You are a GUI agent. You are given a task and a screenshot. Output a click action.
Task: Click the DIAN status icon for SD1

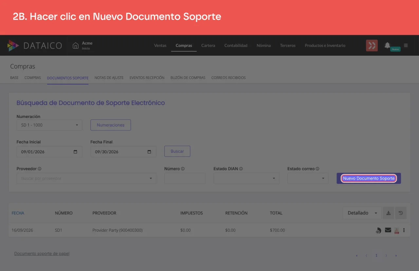pyautogui.click(x=378, y=230)
